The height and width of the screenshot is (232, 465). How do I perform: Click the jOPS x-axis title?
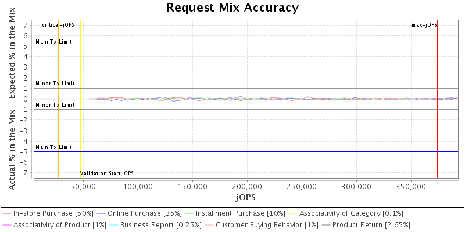click(245, 198)
